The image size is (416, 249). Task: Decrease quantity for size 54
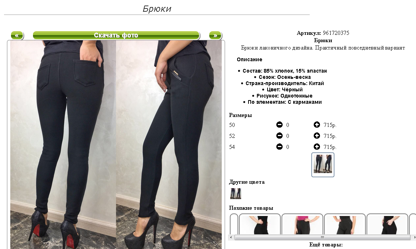click(x=279, y=147)
